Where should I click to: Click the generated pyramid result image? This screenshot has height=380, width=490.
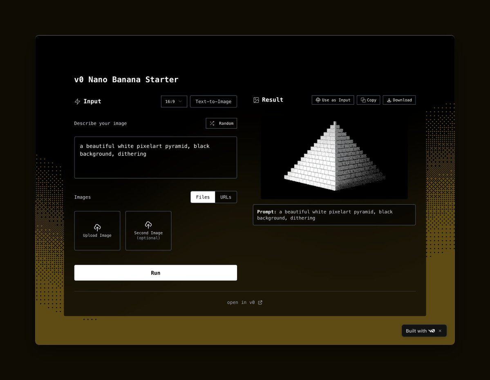334,157
